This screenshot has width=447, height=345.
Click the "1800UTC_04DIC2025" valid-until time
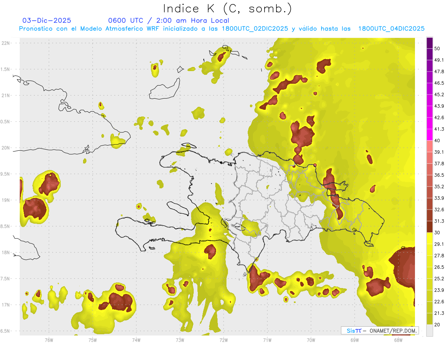pyautogui.click(x=391, y=29)
